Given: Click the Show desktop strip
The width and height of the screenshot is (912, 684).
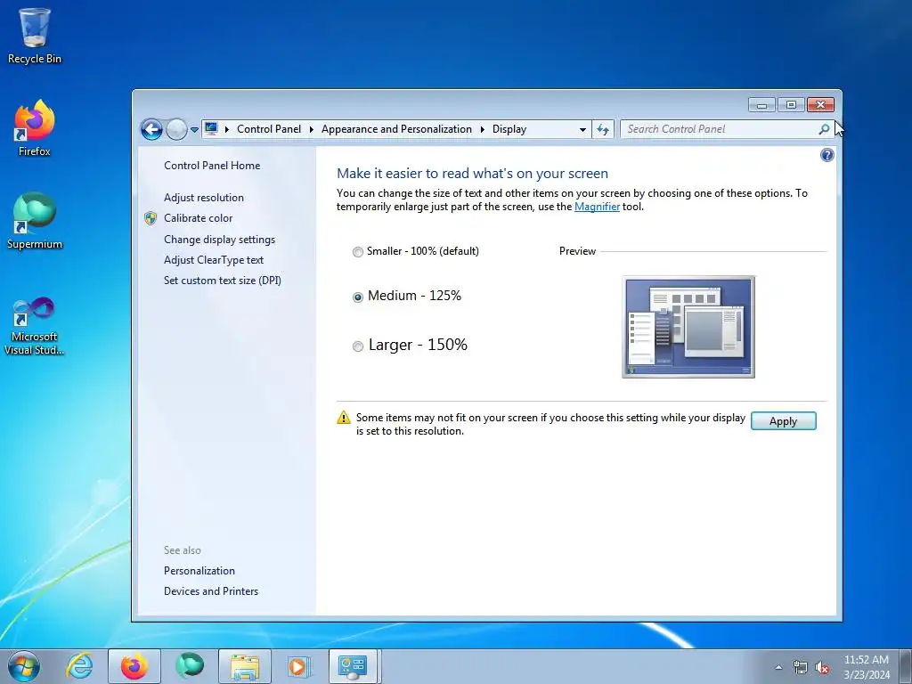Looking at the screenshot, I should 906,666.
